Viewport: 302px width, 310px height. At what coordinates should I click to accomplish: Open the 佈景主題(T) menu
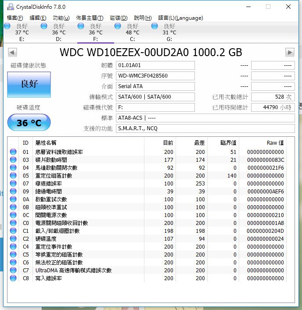pyautogui.click(x=90, y=18)
